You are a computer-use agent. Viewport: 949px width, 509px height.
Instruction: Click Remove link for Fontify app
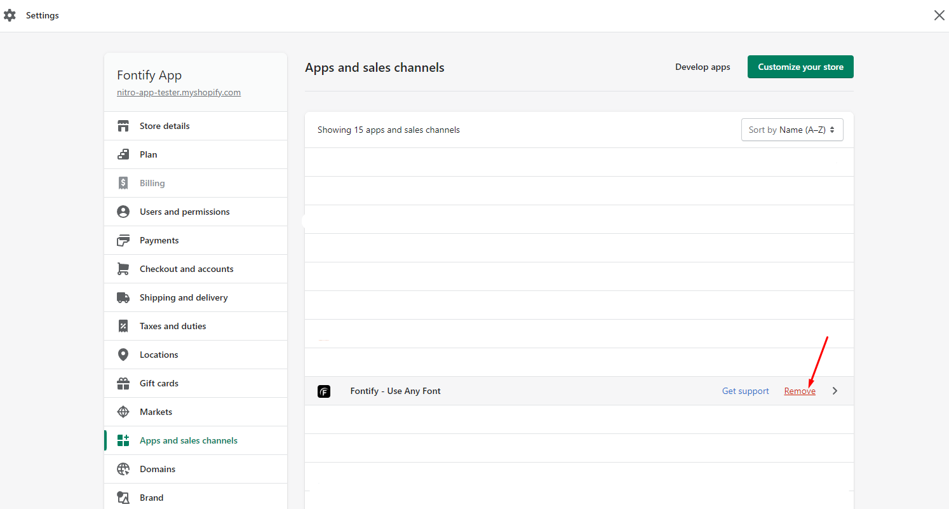tap(799, 391)
